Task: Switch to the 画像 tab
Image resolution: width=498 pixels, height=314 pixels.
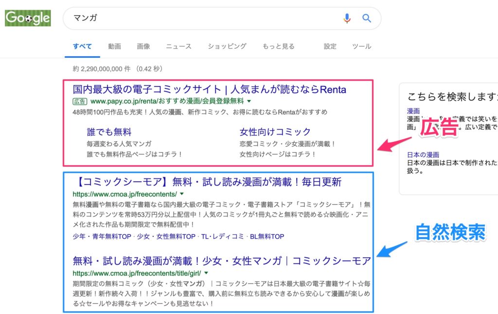Action: click(143, 46)
